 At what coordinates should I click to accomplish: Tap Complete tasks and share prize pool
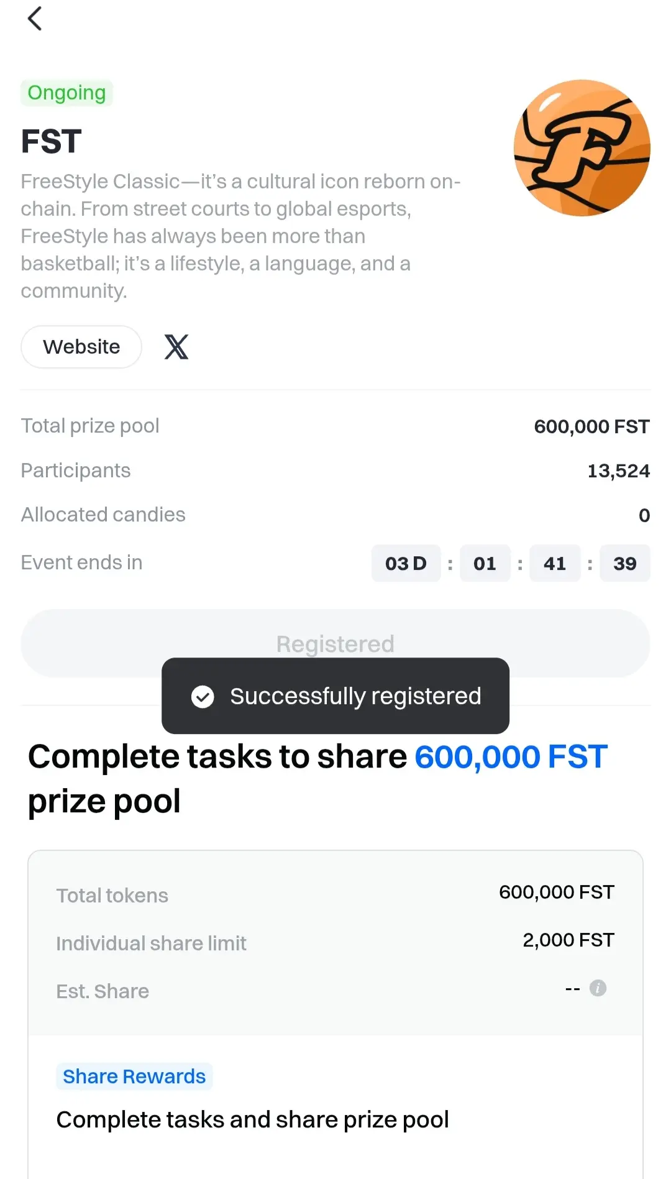coord(252,1119)
